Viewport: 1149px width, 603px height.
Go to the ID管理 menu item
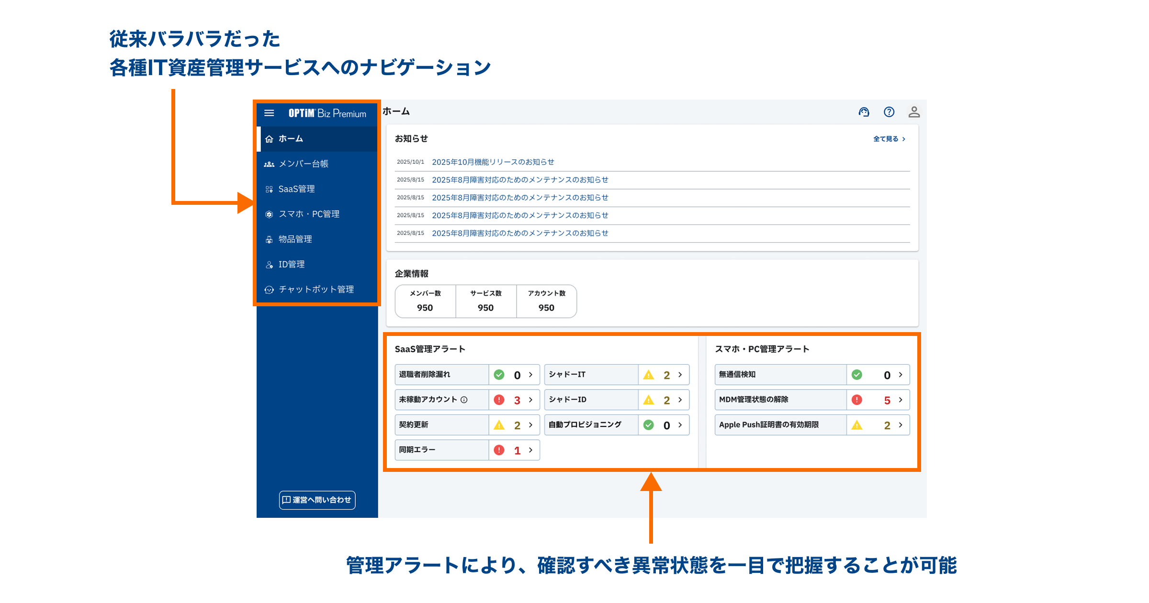[x=291, y=265]
